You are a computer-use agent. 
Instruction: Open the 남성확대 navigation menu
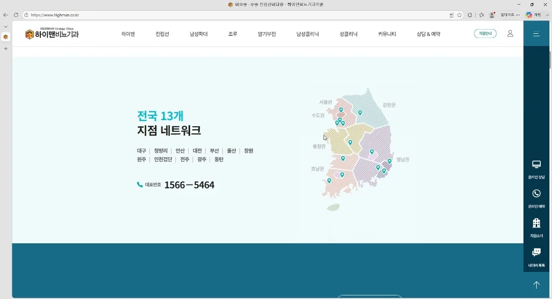click(198, 34)
